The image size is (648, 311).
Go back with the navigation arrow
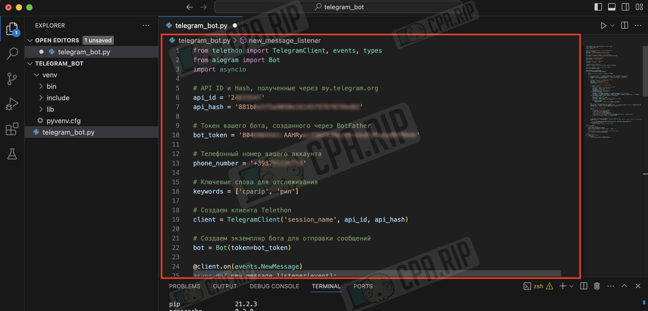(x=189, y=7)
